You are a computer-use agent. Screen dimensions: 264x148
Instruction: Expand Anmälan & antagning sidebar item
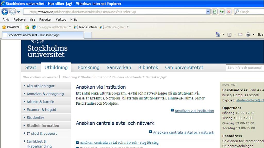[46, 94]
